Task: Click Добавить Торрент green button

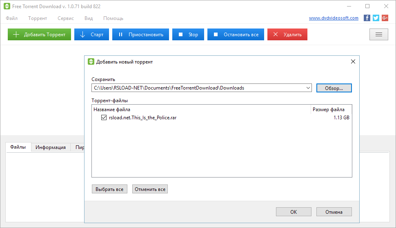Action: point(40,35)
